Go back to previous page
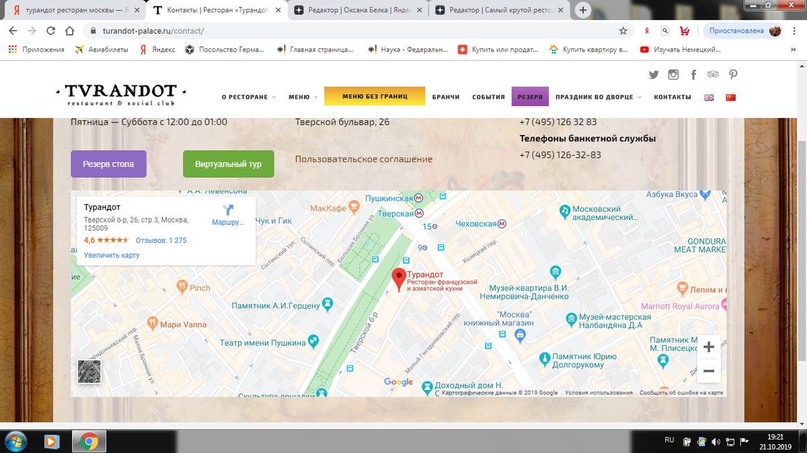807x453 pixels. (13, 31)
